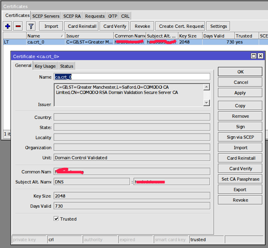Click the Cancel button
Image resolution: width=268 pixels, height=248 pixels.
(x=240, y=82)
